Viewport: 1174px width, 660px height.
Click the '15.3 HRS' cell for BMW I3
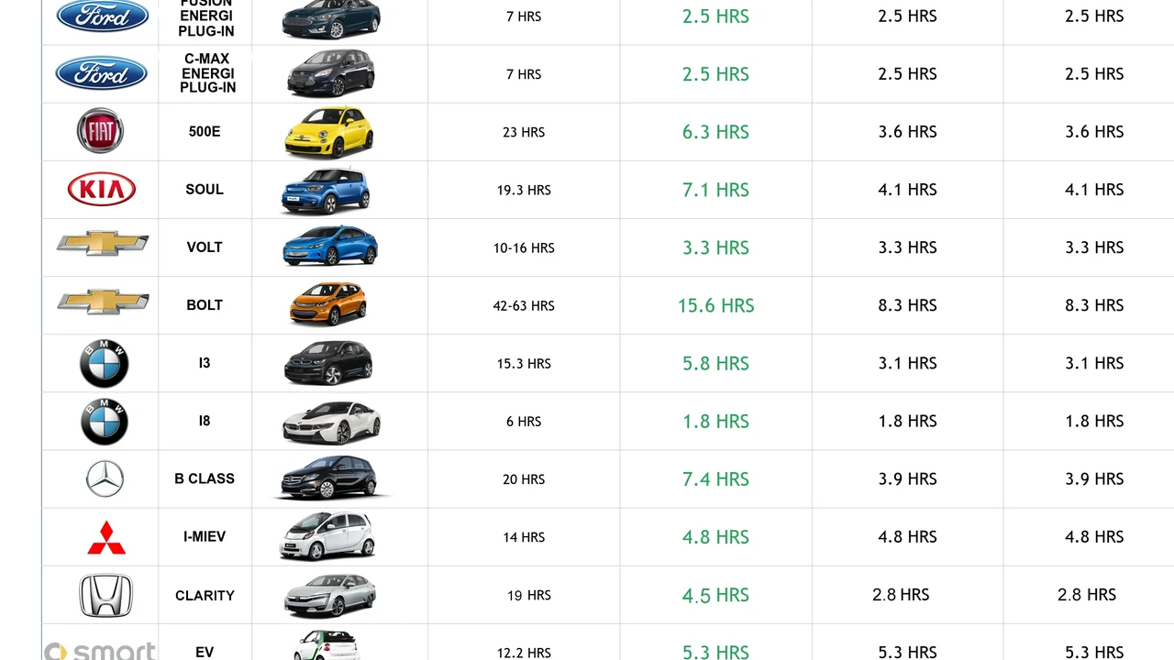[524, 363]
